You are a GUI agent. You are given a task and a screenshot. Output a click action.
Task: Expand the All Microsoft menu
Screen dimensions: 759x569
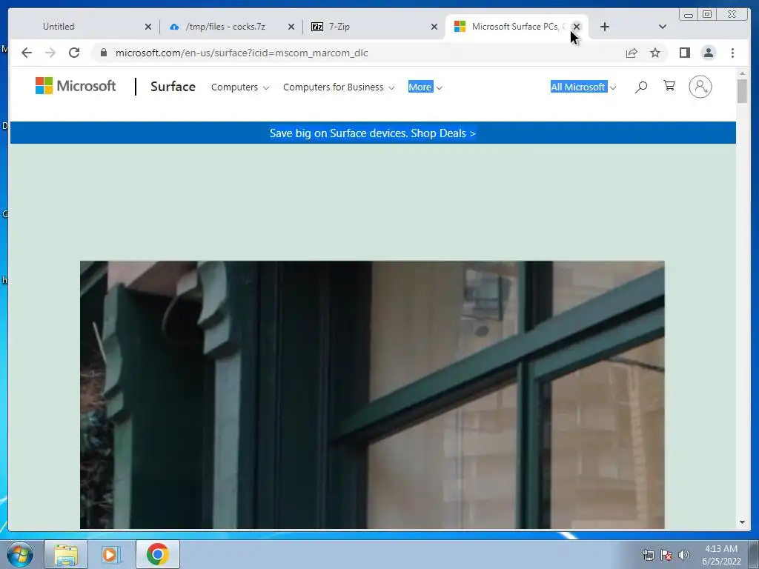click(x=583, y=87)
